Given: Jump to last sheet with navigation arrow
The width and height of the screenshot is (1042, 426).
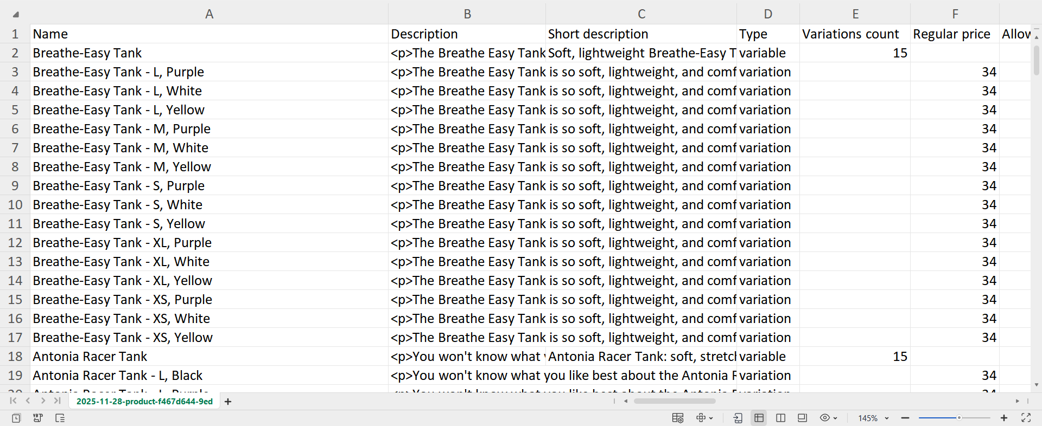Looking at the screenshot, I should coord(58,401).
